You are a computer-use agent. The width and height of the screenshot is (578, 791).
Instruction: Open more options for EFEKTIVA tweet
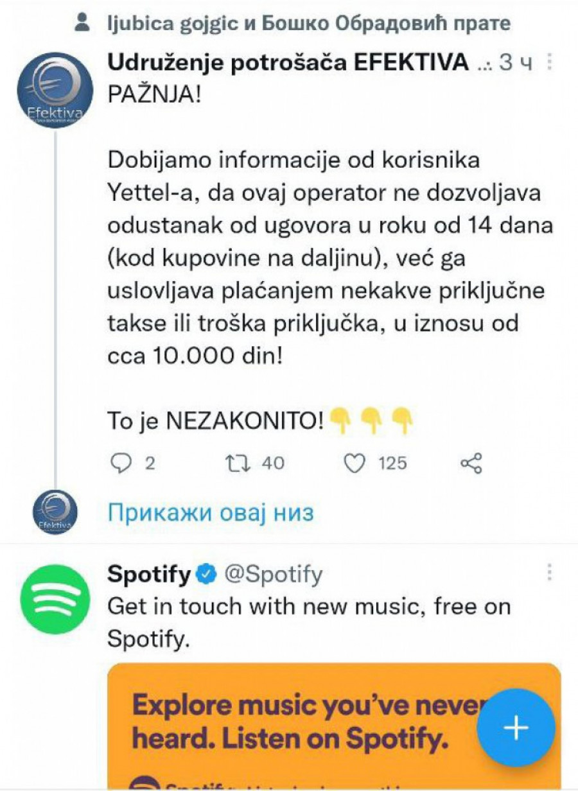click(x=550, y=62)
